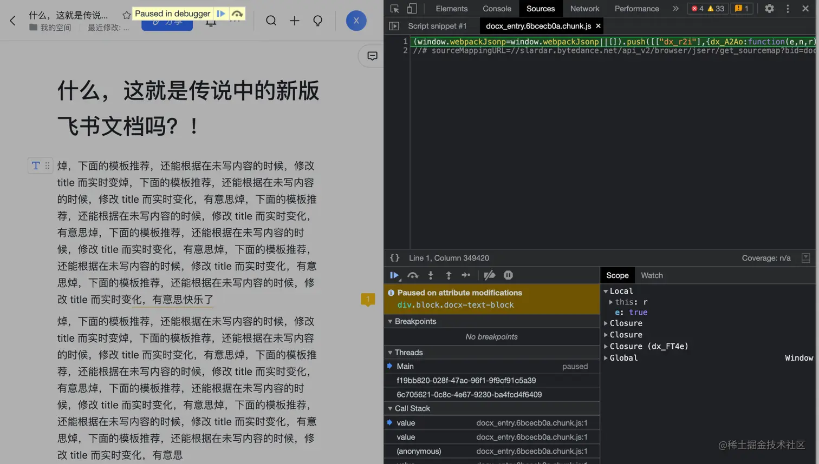The width and height of the screenshot is (819, 464).
Task: Click the Step debugger button
Action: [466, 275]
